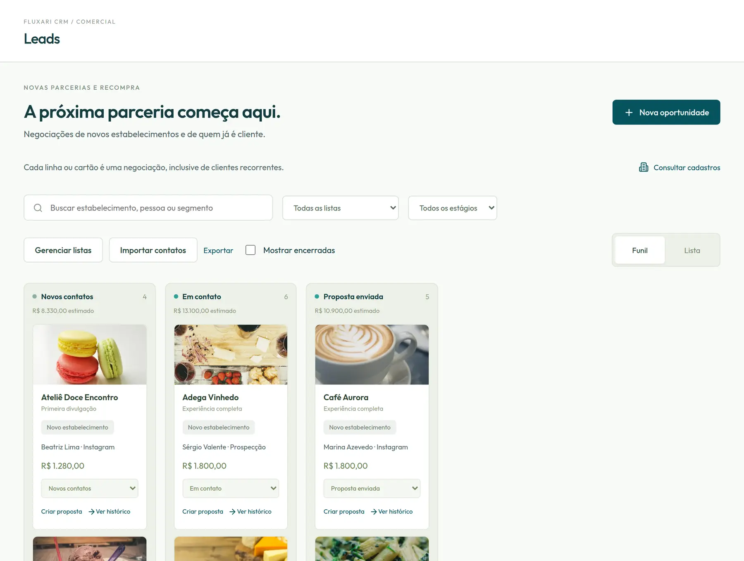Click Criar proposta on Adega Vinhedo card
Image resolution: width=744 pixels, height=561 pixels.
(203, 512)
